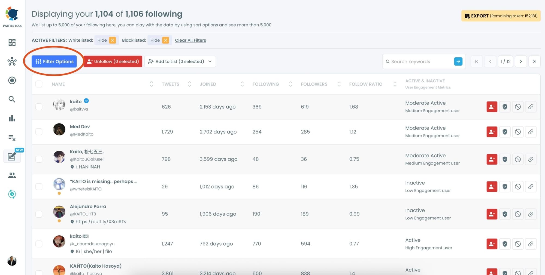This screenshot has height=275, width=545.
Task: Sort table by Follow Ratio column arrows
Action: tap(395, 84)
